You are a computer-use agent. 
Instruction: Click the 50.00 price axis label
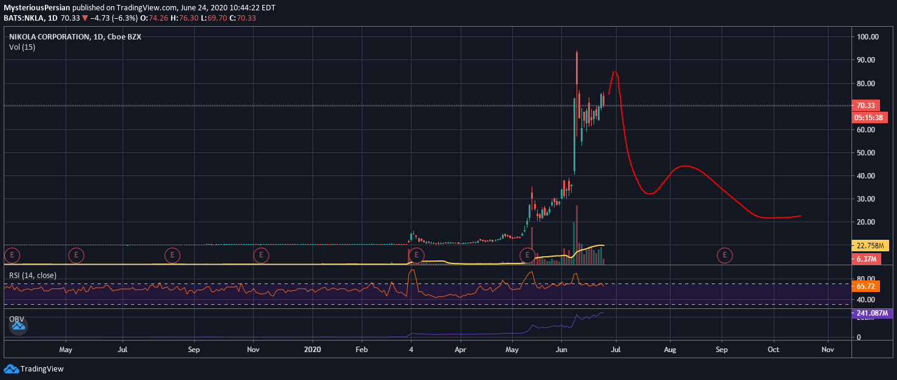pyautogui.click(x=866, y=152)
